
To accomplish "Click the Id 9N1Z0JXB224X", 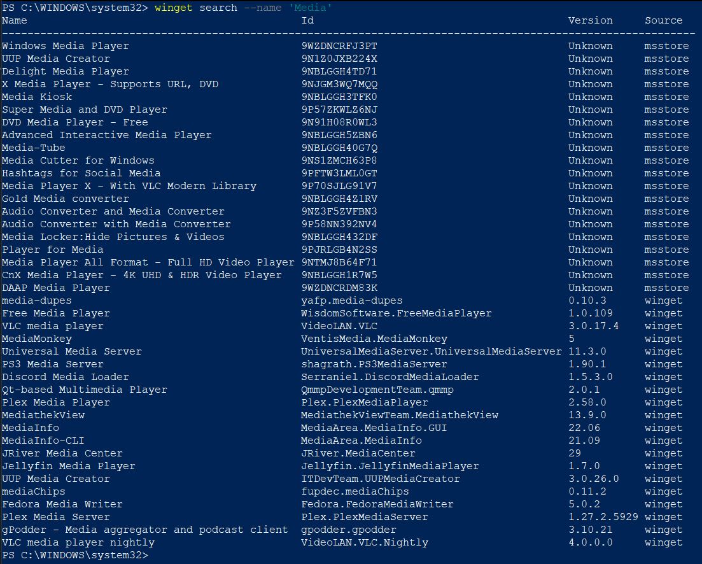I will 339,59.
